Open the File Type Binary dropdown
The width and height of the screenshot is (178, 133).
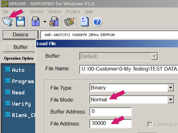click(x=171, y=88)
